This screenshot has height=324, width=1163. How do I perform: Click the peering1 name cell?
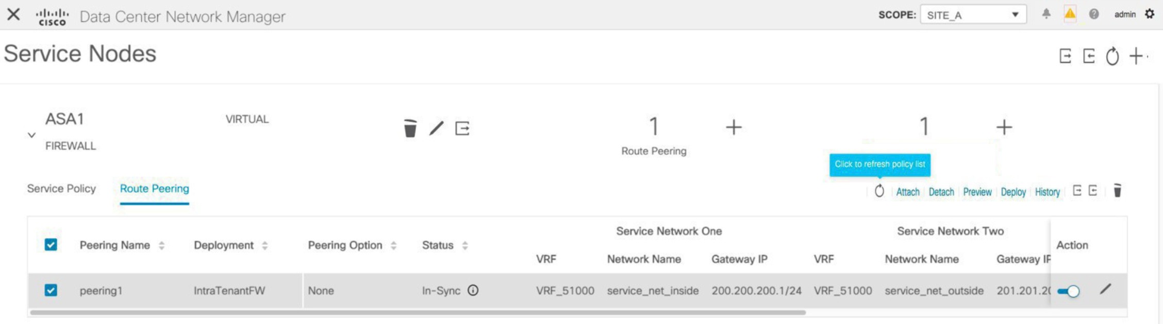coord(101,291)
